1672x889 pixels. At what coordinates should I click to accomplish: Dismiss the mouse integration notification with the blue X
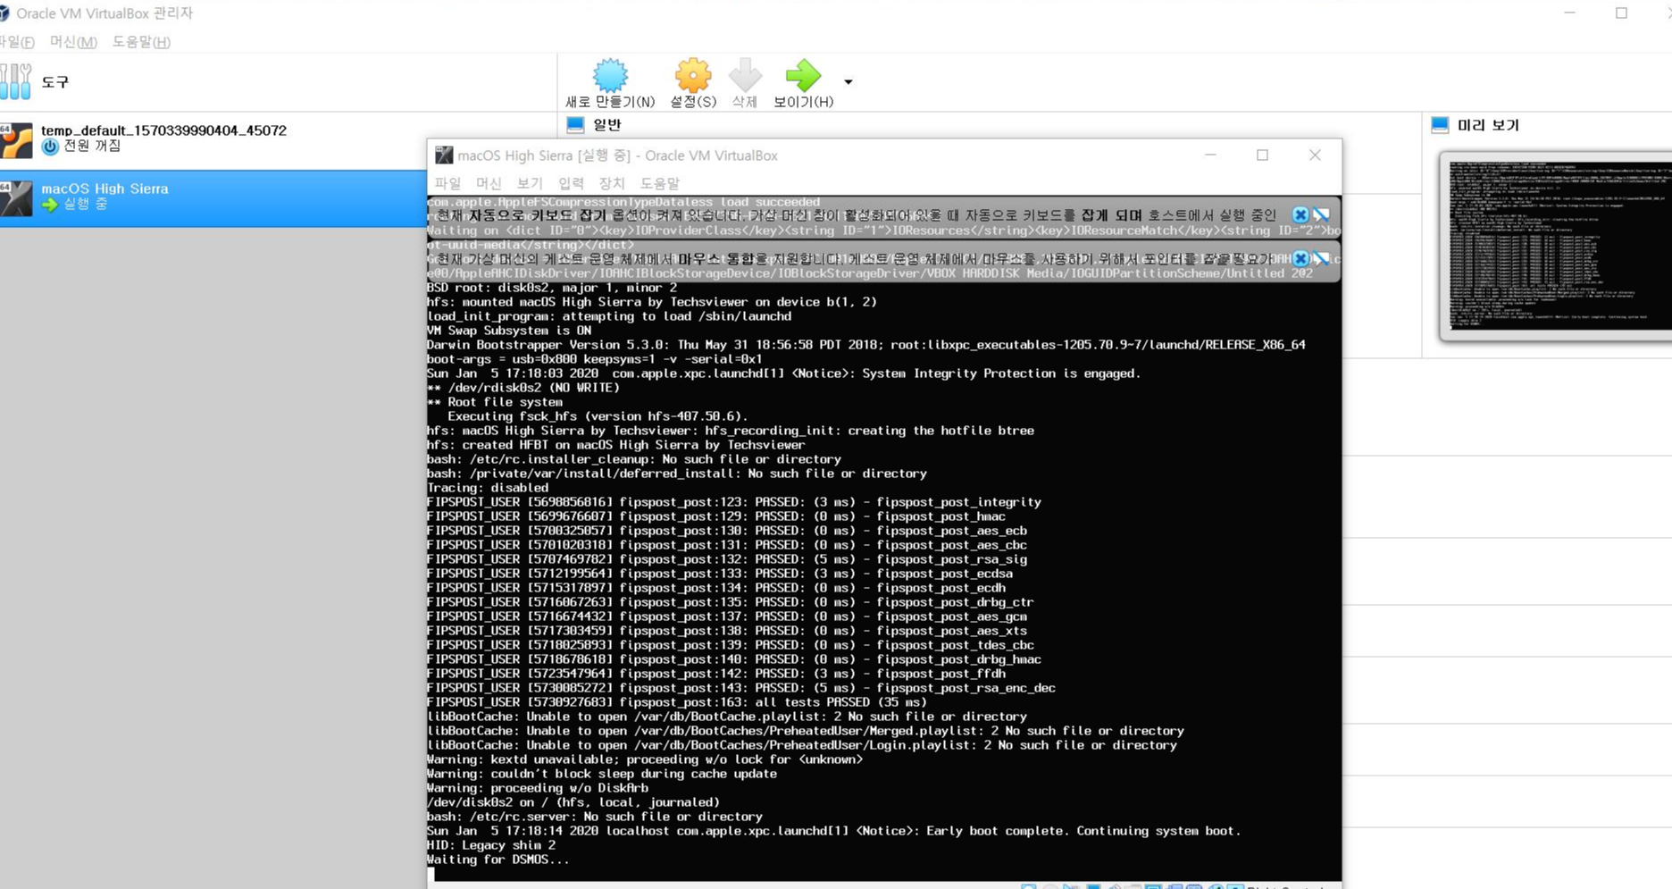click(1300, 258)
